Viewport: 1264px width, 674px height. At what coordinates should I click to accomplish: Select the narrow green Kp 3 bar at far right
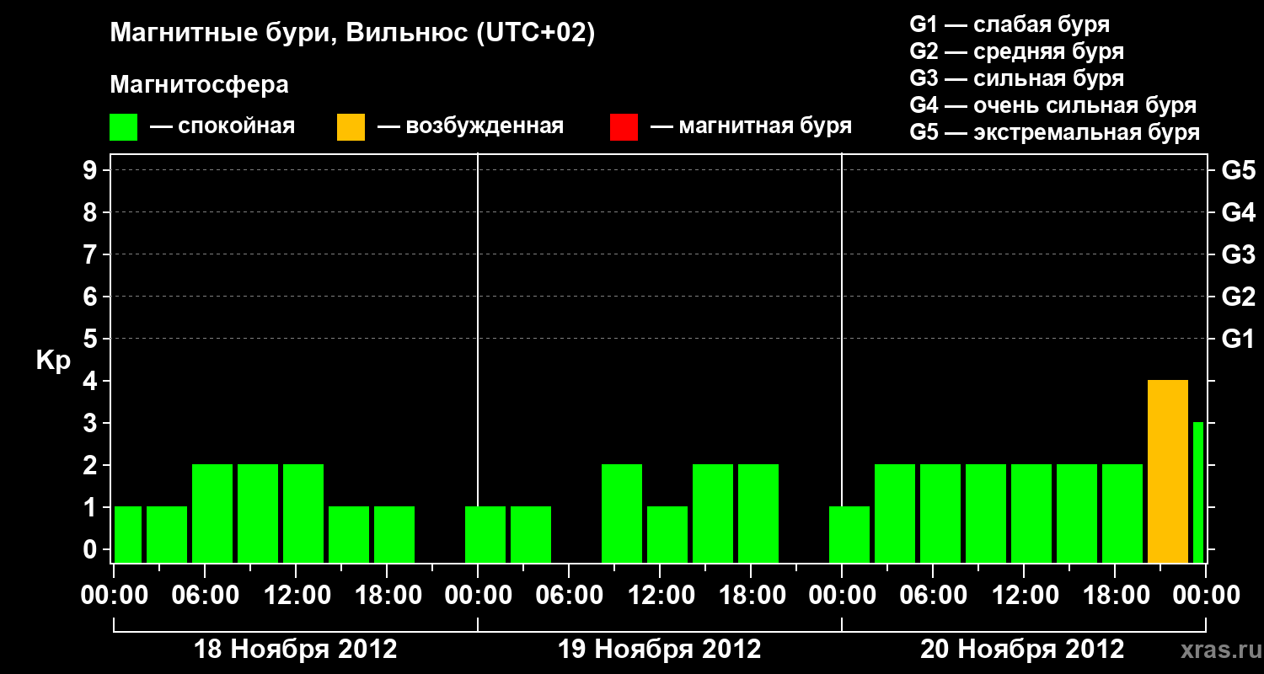(x=1198, y=493)
